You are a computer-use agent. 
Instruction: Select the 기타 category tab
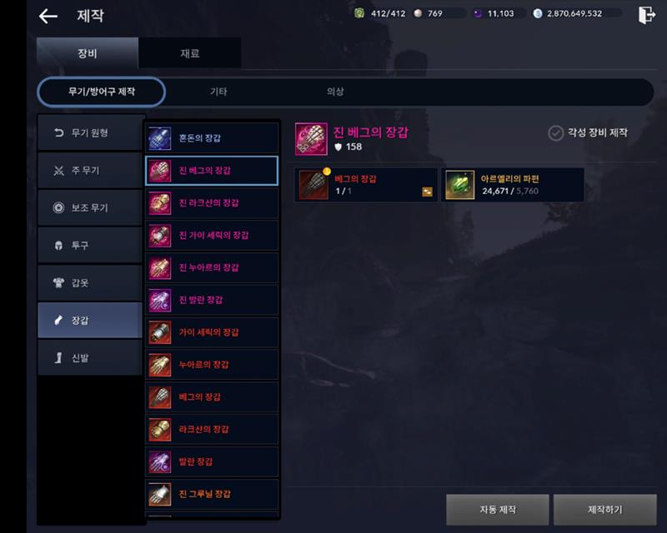[x=218, y=92]
